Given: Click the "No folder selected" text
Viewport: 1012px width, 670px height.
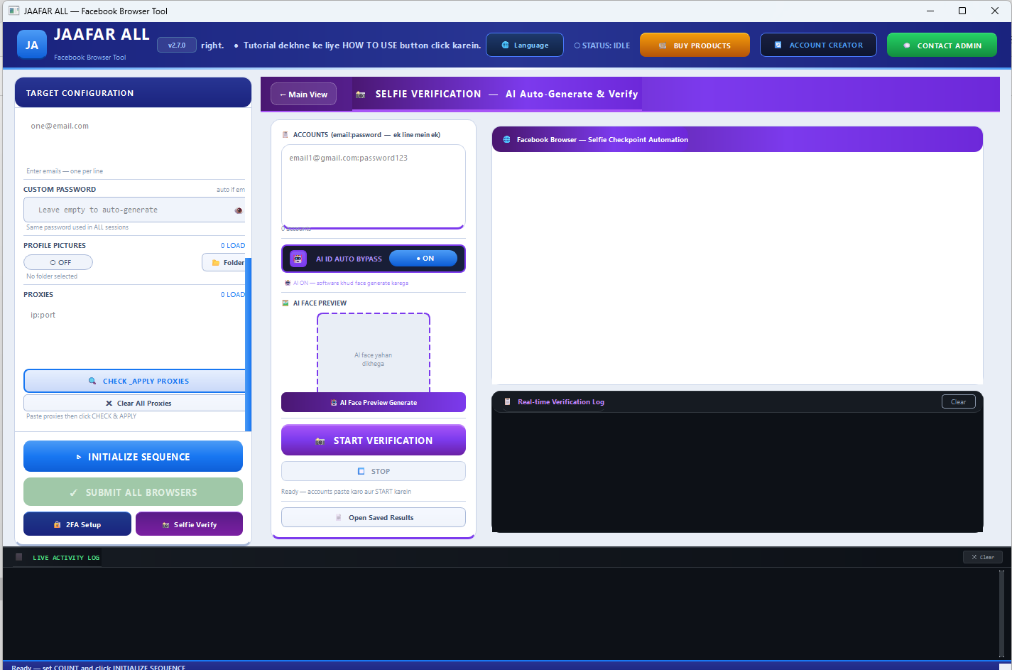Looking at the screenshot, I should pos(52,276).
